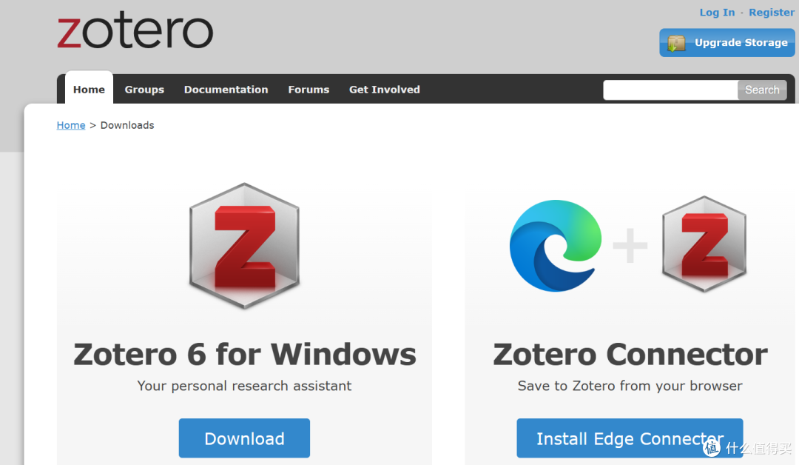This screenshot has height=465, width=799.
Task: Click the 'Zotero 6 for Windows' heading
Action: click(245, 354)
